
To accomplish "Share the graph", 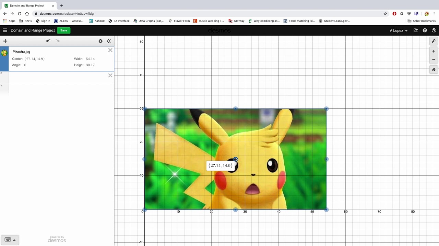I will click(416, 30).
